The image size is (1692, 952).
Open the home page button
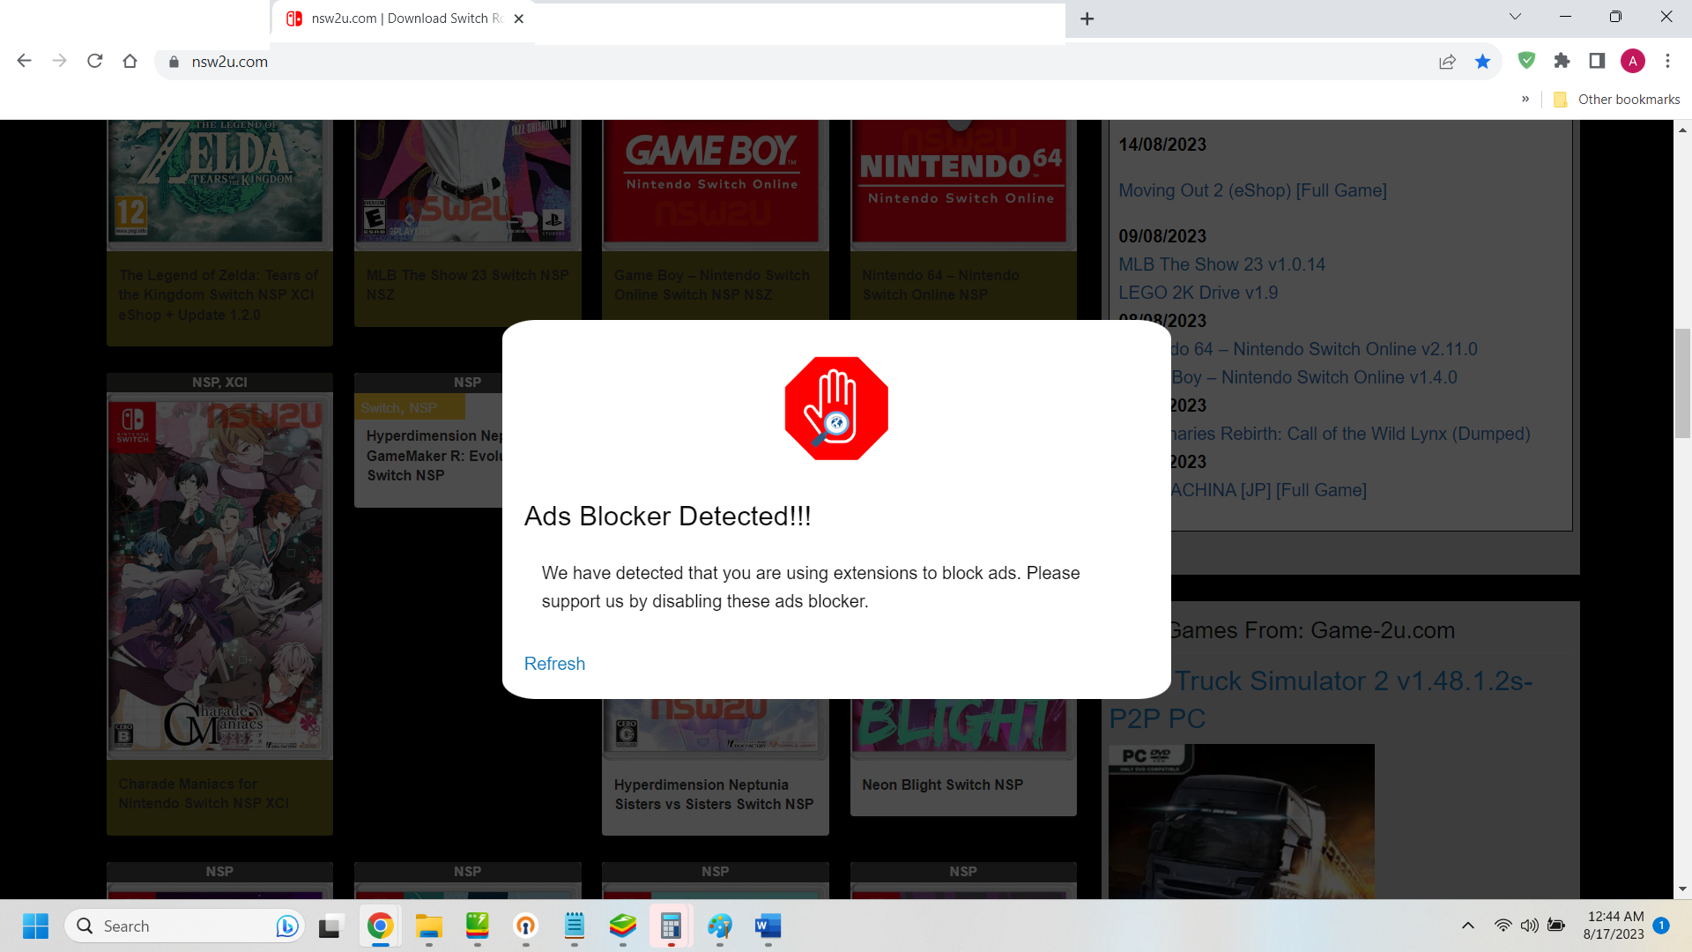coord(130,61)
